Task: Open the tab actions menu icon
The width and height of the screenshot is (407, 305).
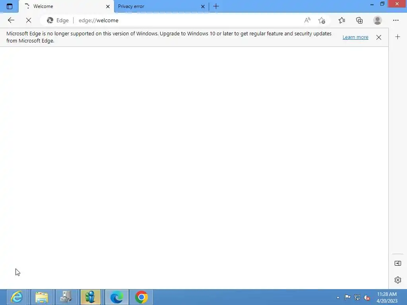Action: point(10,6)
